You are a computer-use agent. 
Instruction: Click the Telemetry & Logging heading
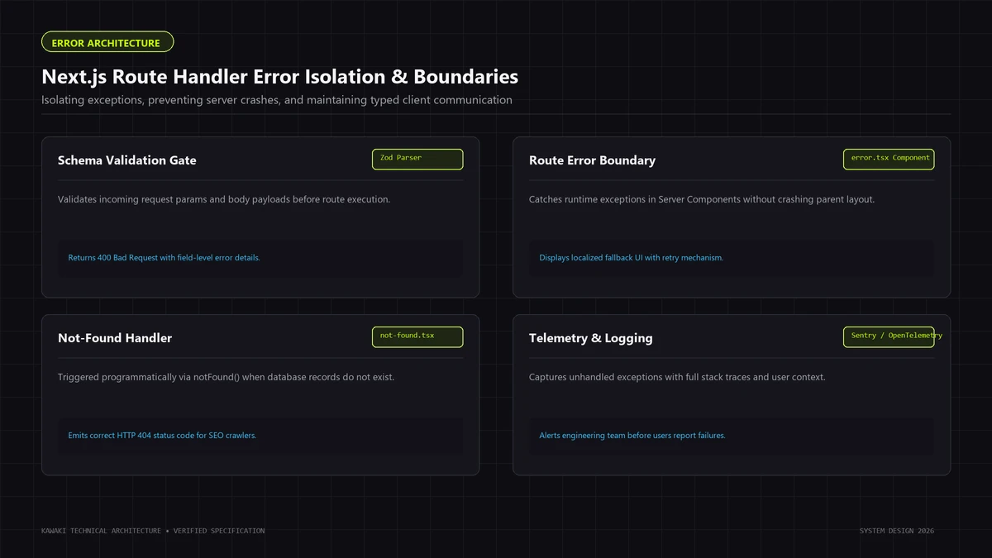(590, 338)
